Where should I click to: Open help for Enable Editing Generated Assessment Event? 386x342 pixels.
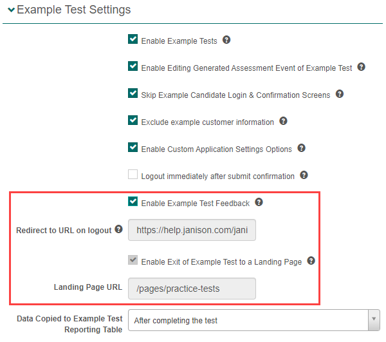362,67
